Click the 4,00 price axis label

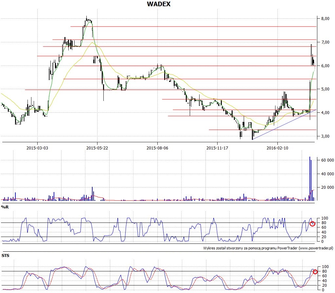325,112
